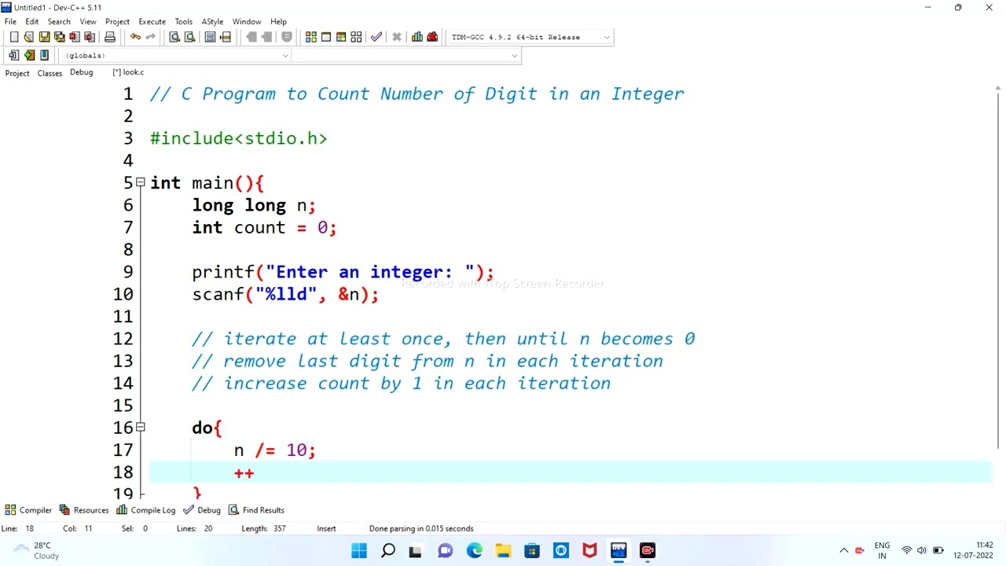Click the Stop Execution X icon
This screenshot has height=566, width=1006.
(x=397, y=37)
